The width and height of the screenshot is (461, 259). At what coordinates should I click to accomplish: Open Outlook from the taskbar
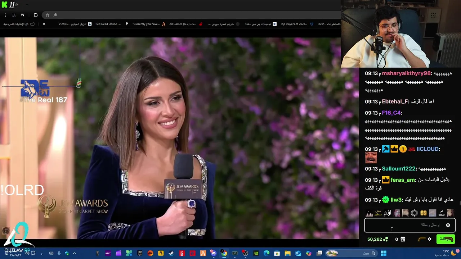tap(298, 253)
